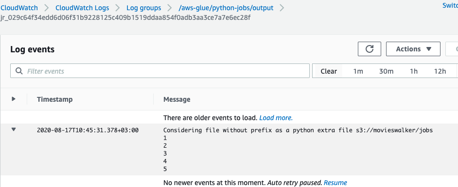Open /aws-glue/python-jobs/output log group

pos(226,8)
